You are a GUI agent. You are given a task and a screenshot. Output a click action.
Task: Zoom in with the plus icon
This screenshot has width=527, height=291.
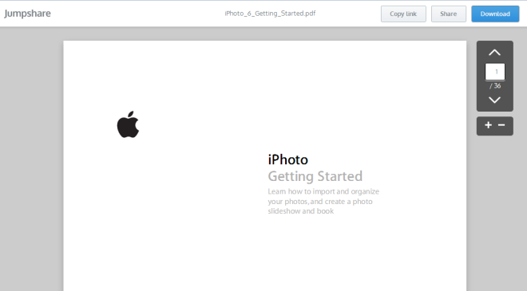click(489, 125)
